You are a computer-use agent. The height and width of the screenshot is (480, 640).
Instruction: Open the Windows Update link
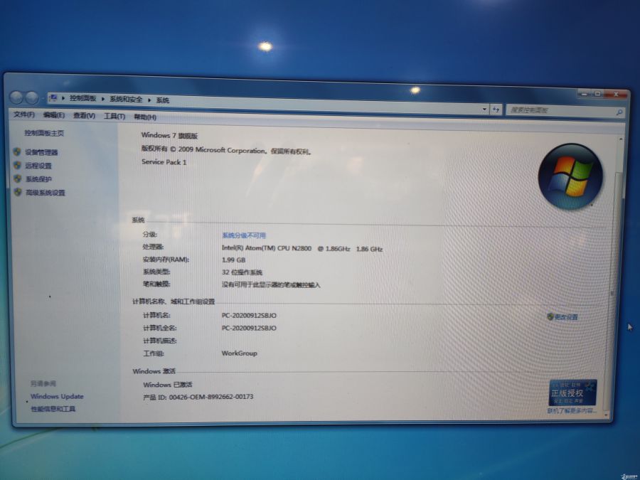(57, 396)
